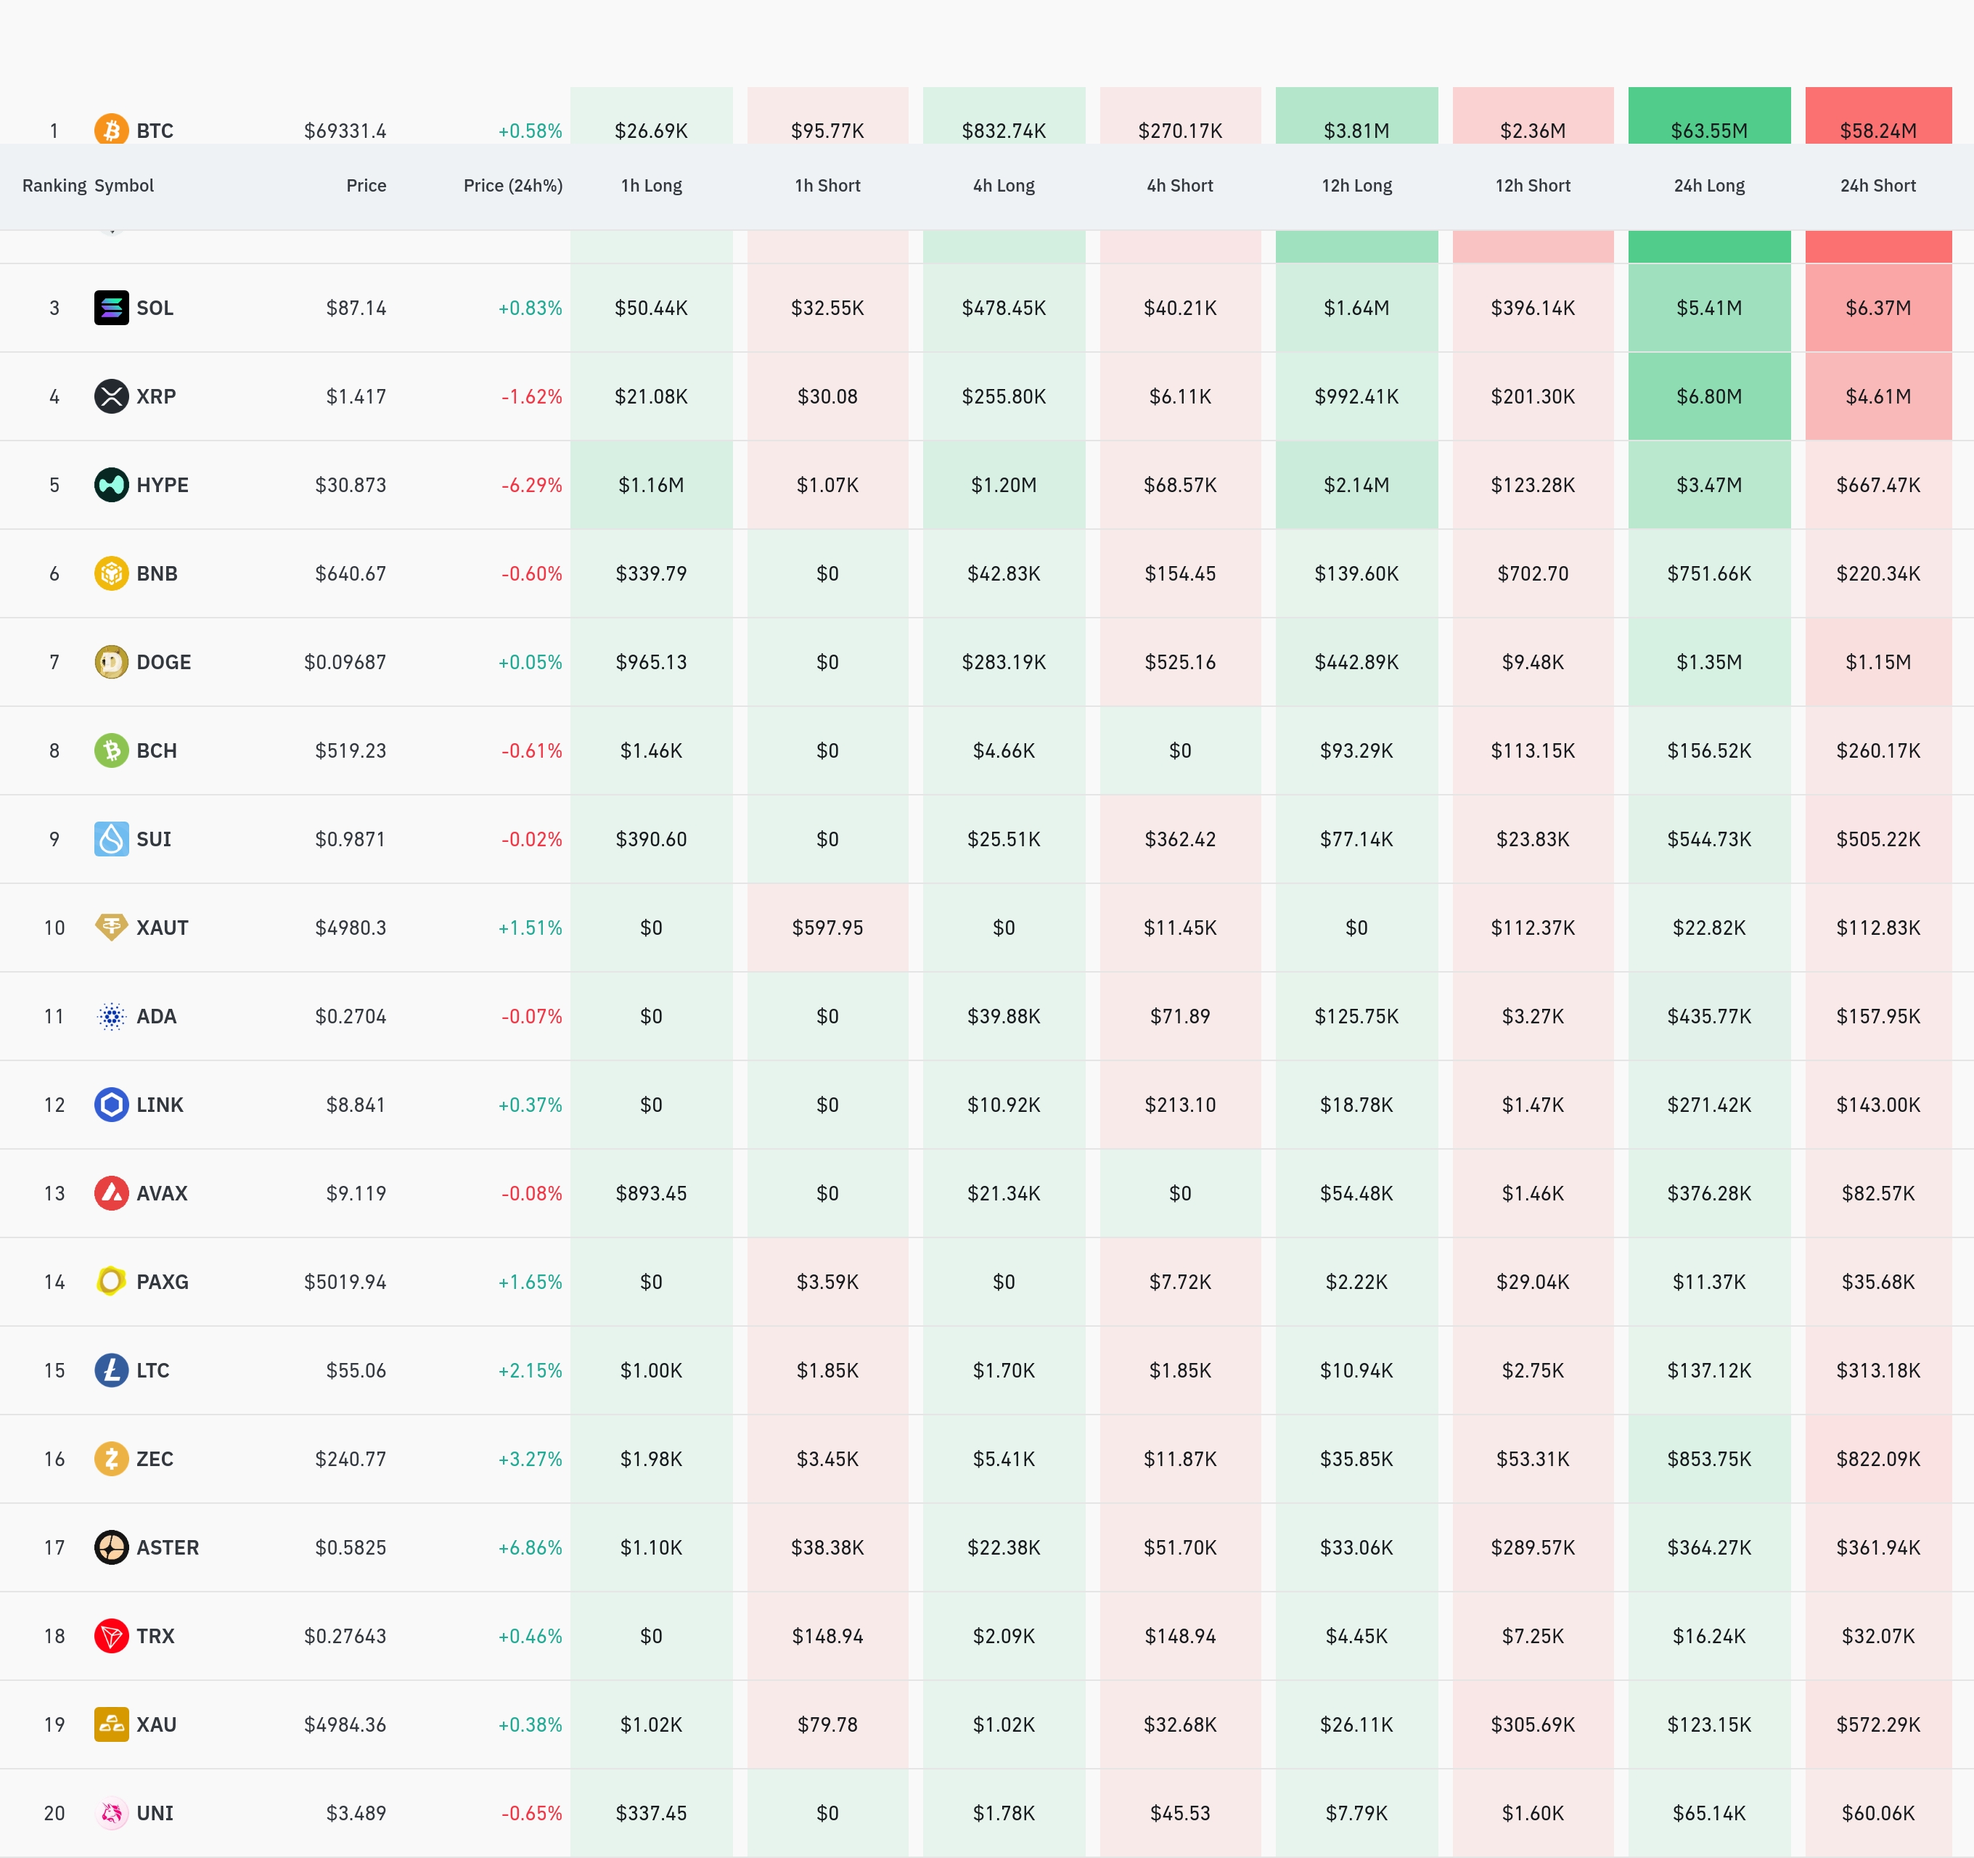Click the XRP coin icon

tap(111, 396)
